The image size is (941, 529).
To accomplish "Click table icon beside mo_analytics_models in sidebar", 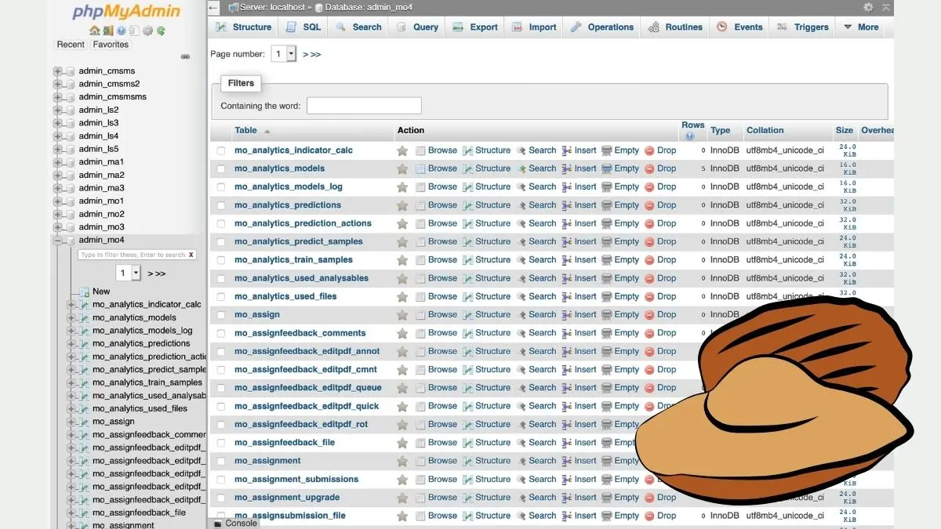I will pyautogui.click(x=85, y=317).
